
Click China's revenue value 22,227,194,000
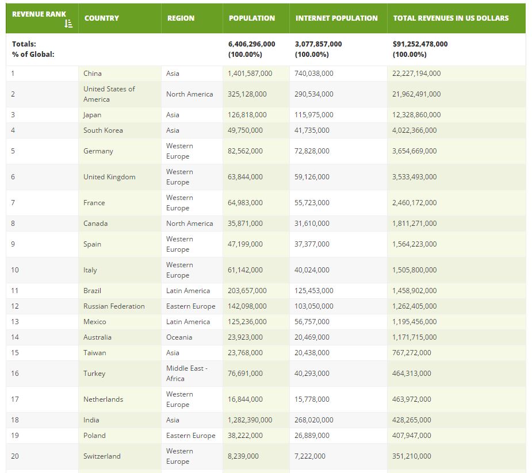[416, 73]
